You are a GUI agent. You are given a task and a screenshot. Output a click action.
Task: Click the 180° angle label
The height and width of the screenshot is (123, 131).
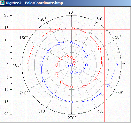[17, 65]
